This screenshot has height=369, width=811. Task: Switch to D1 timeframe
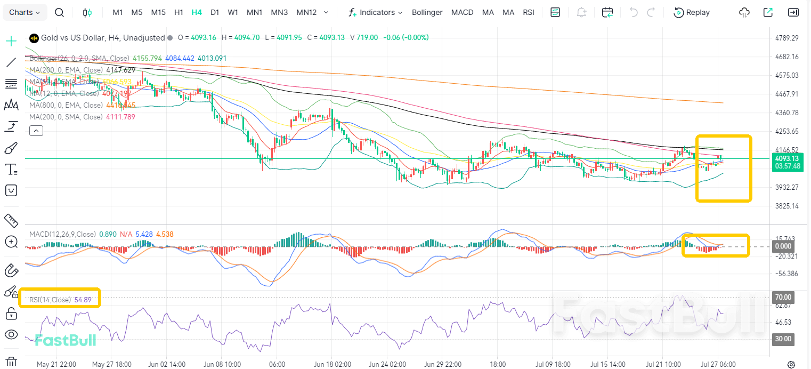(x=215, y=12)
